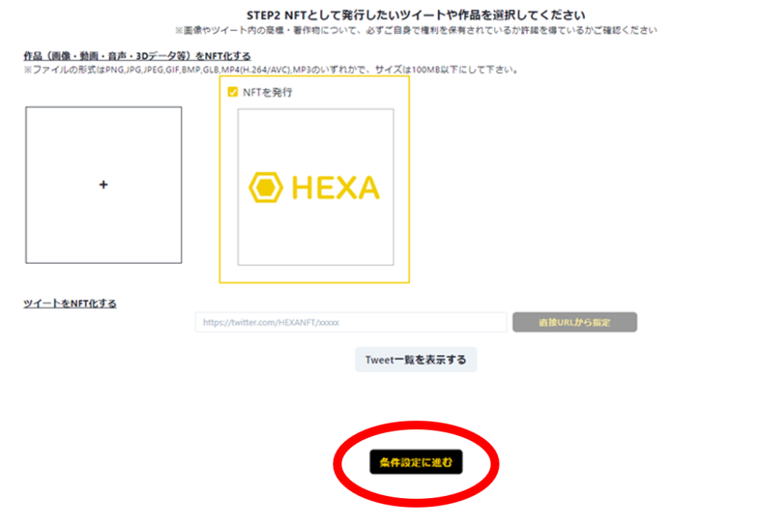Open the uploaded HEXA image thumbnail
The image size is (760, 527).
tap(315, 187)
